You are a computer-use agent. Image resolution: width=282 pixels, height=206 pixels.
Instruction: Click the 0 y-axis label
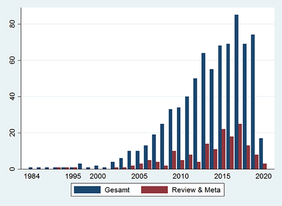coord(13,169)
